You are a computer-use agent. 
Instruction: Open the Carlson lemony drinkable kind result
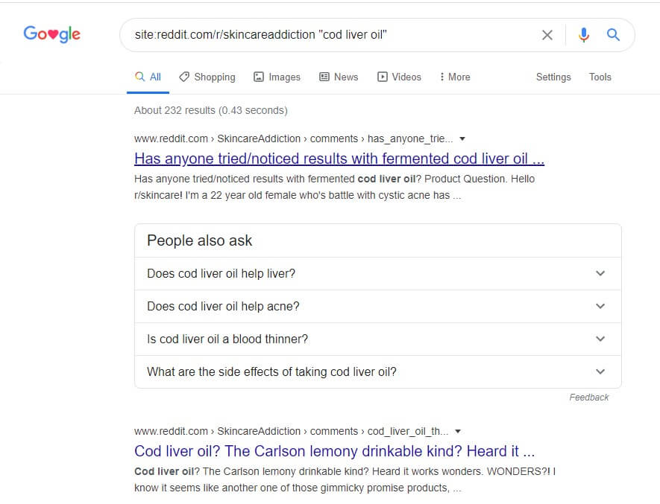point(335,451)
